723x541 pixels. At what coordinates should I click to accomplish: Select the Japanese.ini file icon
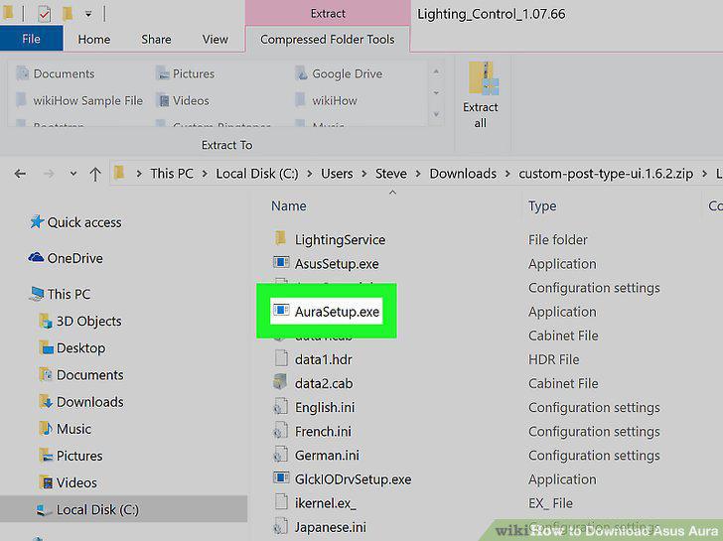[281, 526]
